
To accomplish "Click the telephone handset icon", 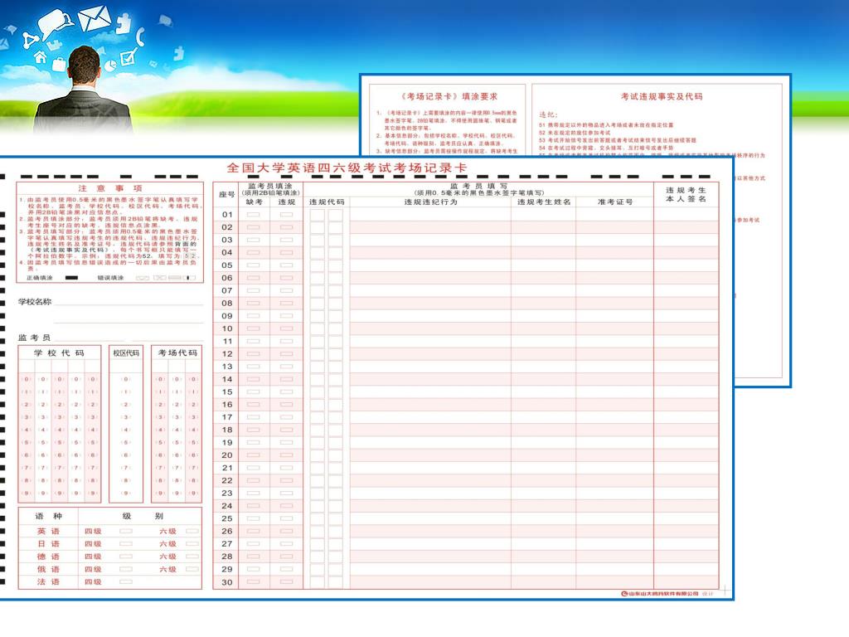I will [x=141, y=36].
